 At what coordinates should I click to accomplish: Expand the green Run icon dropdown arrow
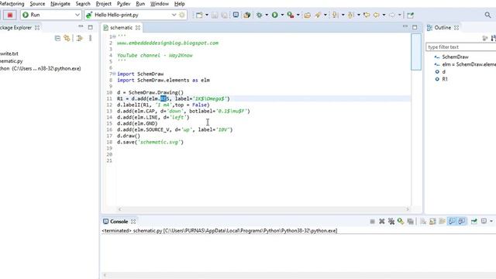[282, 15]
